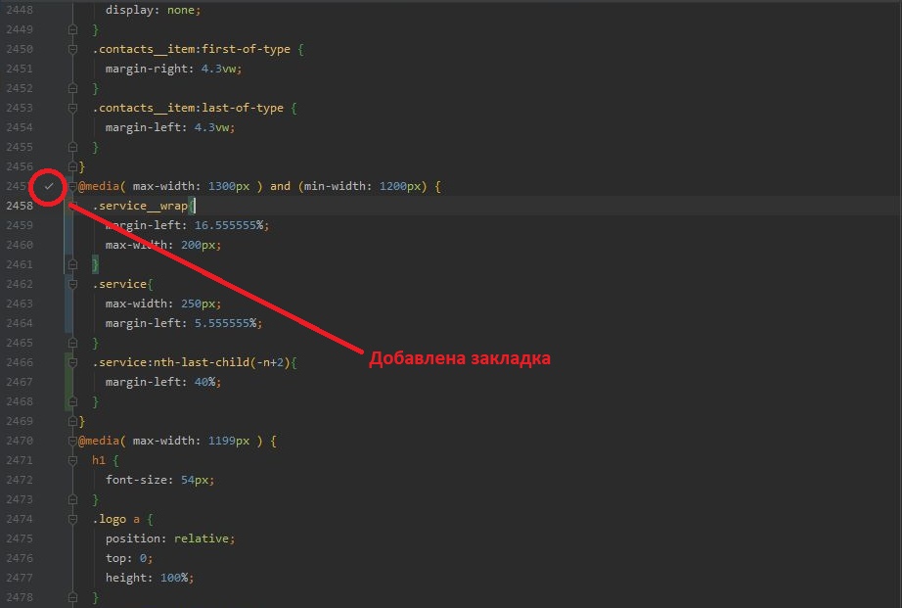Click the fold end marker on line 2478
The width and height of the screenshot is (902, 608).
coord(72,597)
